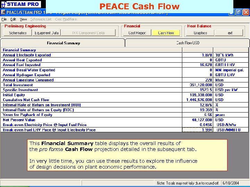Select the Annual Electricity Exported row label
The width and height of the screenshot is (250, 187).
(x=27, y=55)
